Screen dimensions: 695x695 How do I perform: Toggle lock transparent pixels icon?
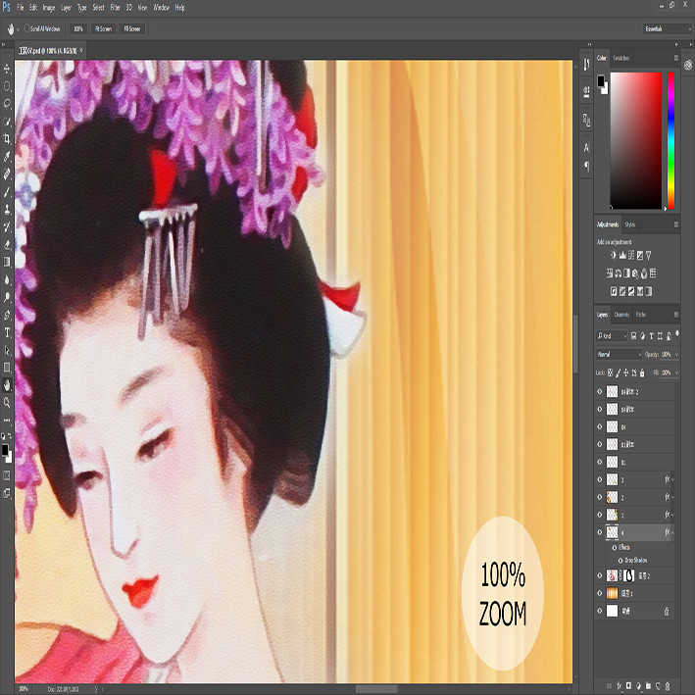611,372
